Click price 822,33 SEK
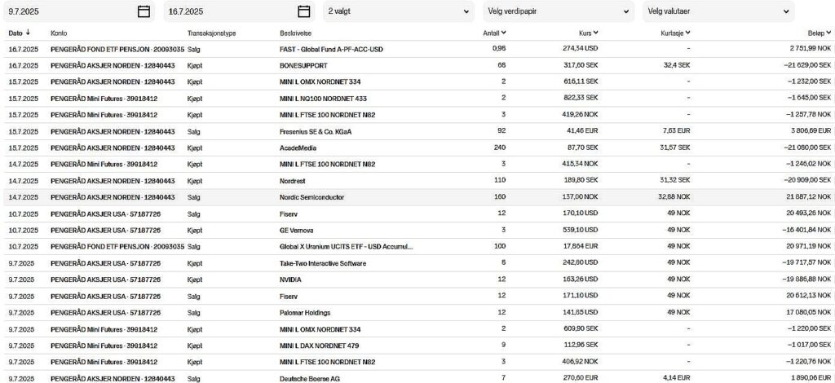Screen dimensions: 835x383 pyautogui.click(x=581, y=99)
